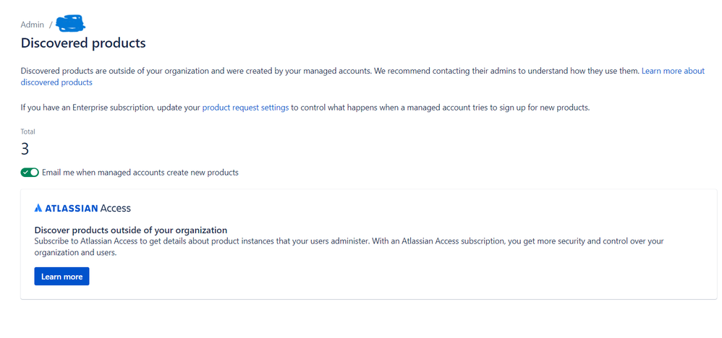Click the checkmark inside the green toggle

(x=26, y=173)
